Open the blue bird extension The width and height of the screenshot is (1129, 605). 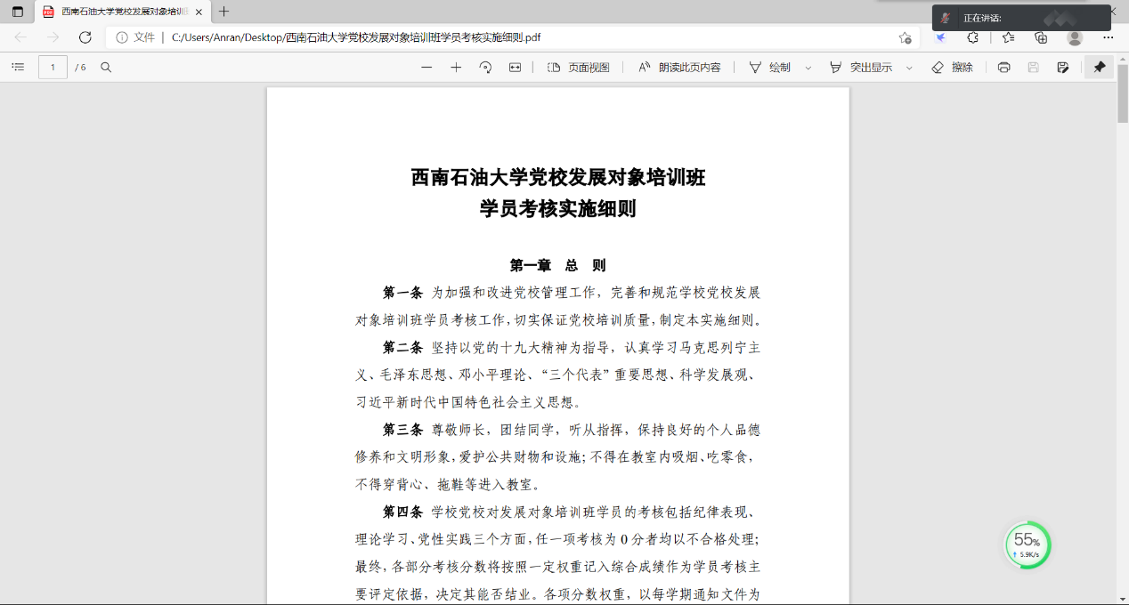(x=940, y=37)
